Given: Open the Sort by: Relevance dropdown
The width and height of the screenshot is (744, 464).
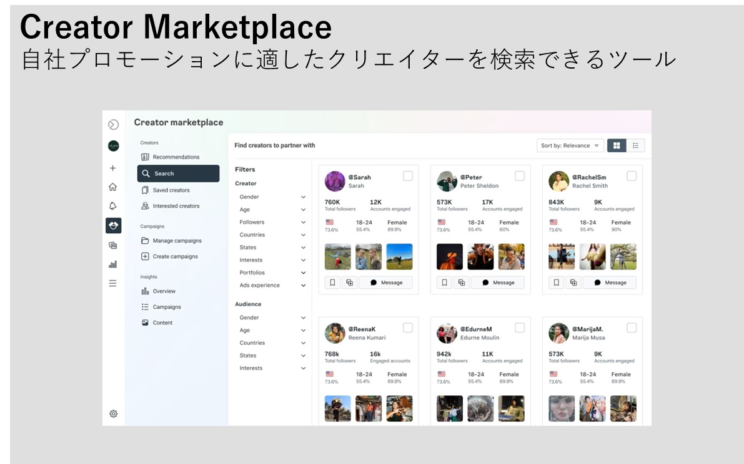Looking at the screenshot, I should (x=570, y=145).
